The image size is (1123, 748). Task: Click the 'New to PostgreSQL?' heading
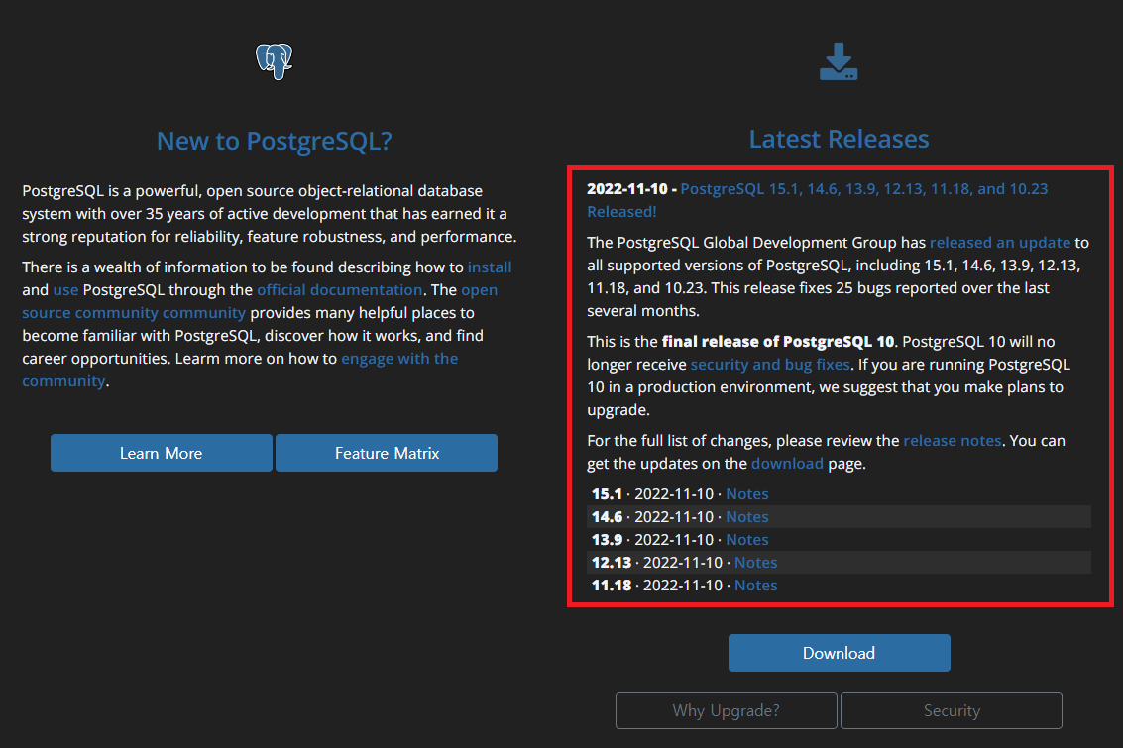click(275, 141)
